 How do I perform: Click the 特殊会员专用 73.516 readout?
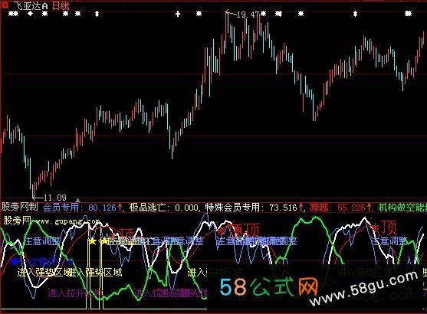[x=255, y=208]
